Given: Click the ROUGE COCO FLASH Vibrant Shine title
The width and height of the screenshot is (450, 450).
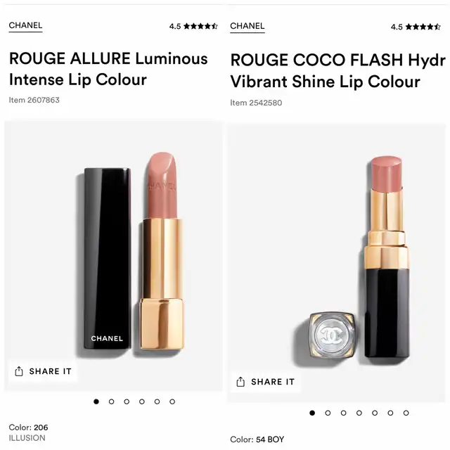Looking at the screenshot, I should tap(338, 70).
